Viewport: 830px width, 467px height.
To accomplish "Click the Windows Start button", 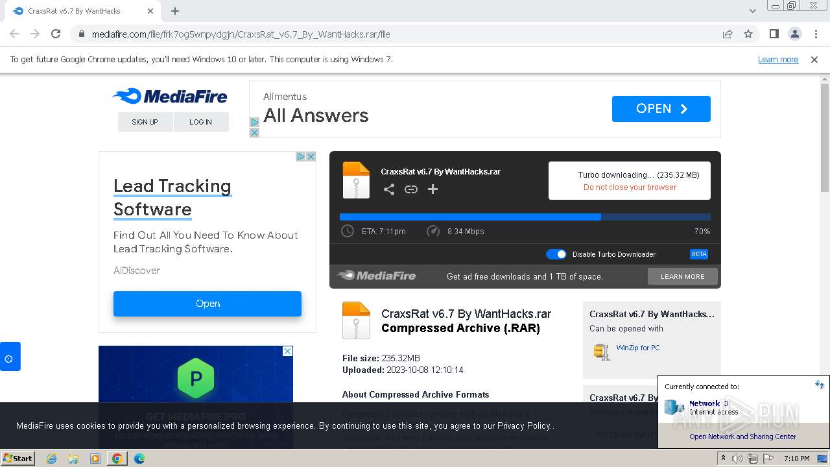I will click(18, 459).
